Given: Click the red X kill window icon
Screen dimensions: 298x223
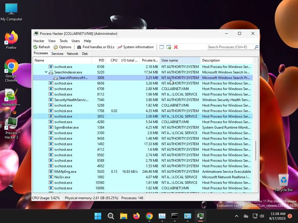Looking at the screenshot, I should (175, 47).
